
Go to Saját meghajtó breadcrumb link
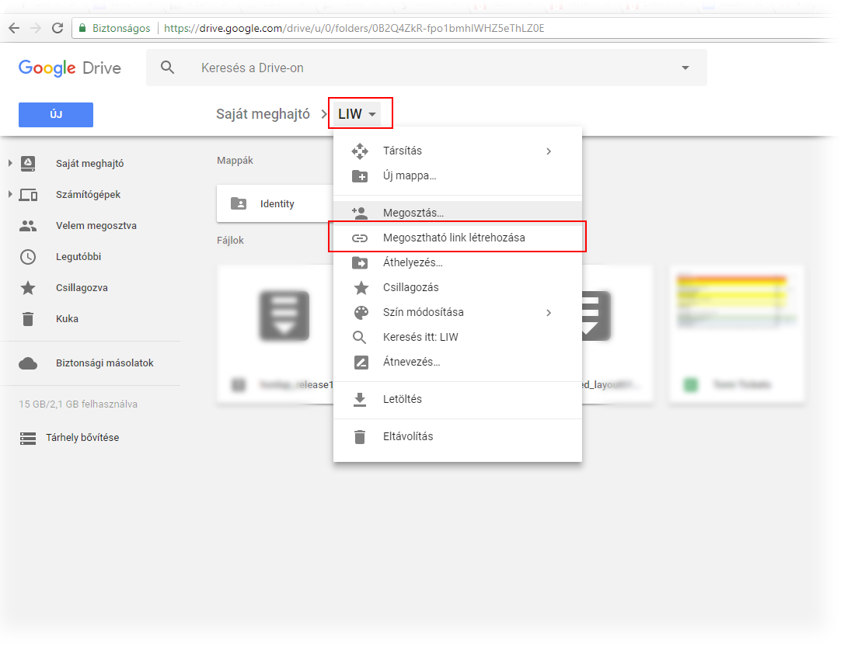(x=263, y=114)
